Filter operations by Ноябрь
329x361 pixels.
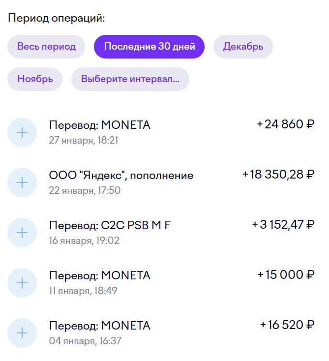coord(35,79)
